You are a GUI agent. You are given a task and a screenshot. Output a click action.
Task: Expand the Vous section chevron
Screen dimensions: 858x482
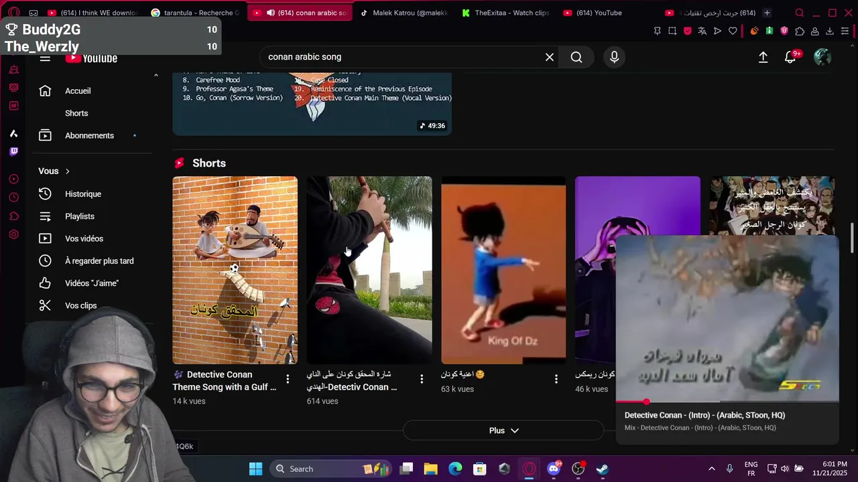(x=68, y=171)
